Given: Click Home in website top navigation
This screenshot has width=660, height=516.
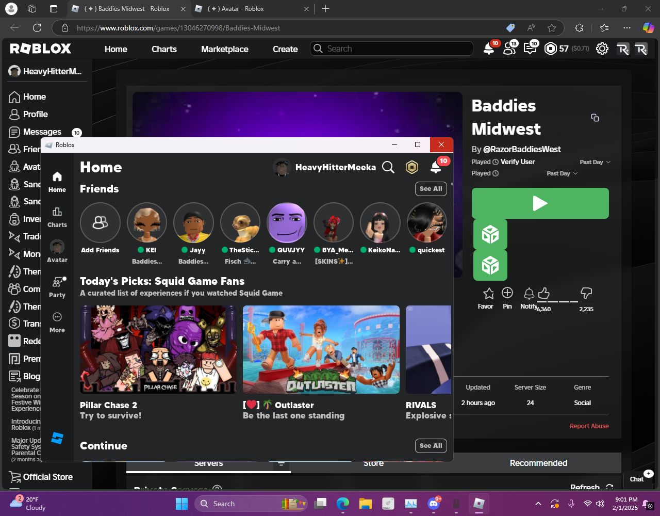Looking at the screenshot, I should pos(115,49).
